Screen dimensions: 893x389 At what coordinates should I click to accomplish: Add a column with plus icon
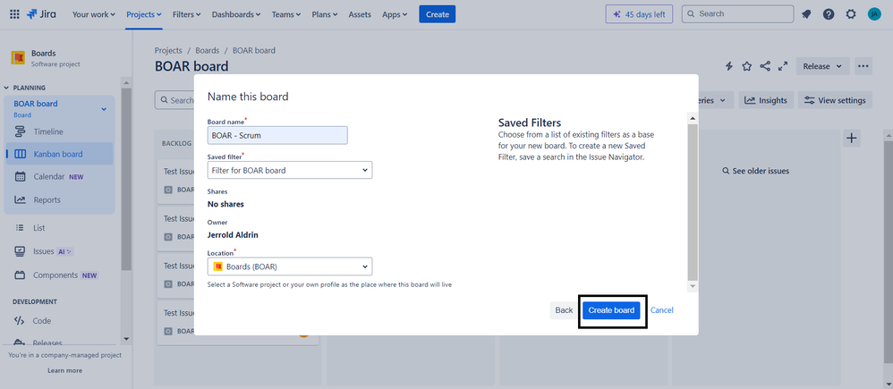pyautogui.click(x=852, y=138)
